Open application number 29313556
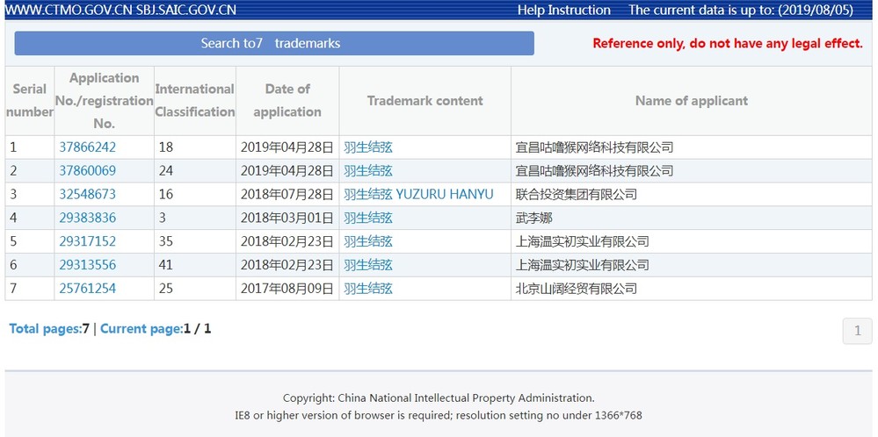 point(87,265)
